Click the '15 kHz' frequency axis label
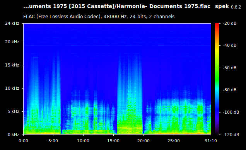246x150 pixels. pyautogui.click(x=12, y=65)
